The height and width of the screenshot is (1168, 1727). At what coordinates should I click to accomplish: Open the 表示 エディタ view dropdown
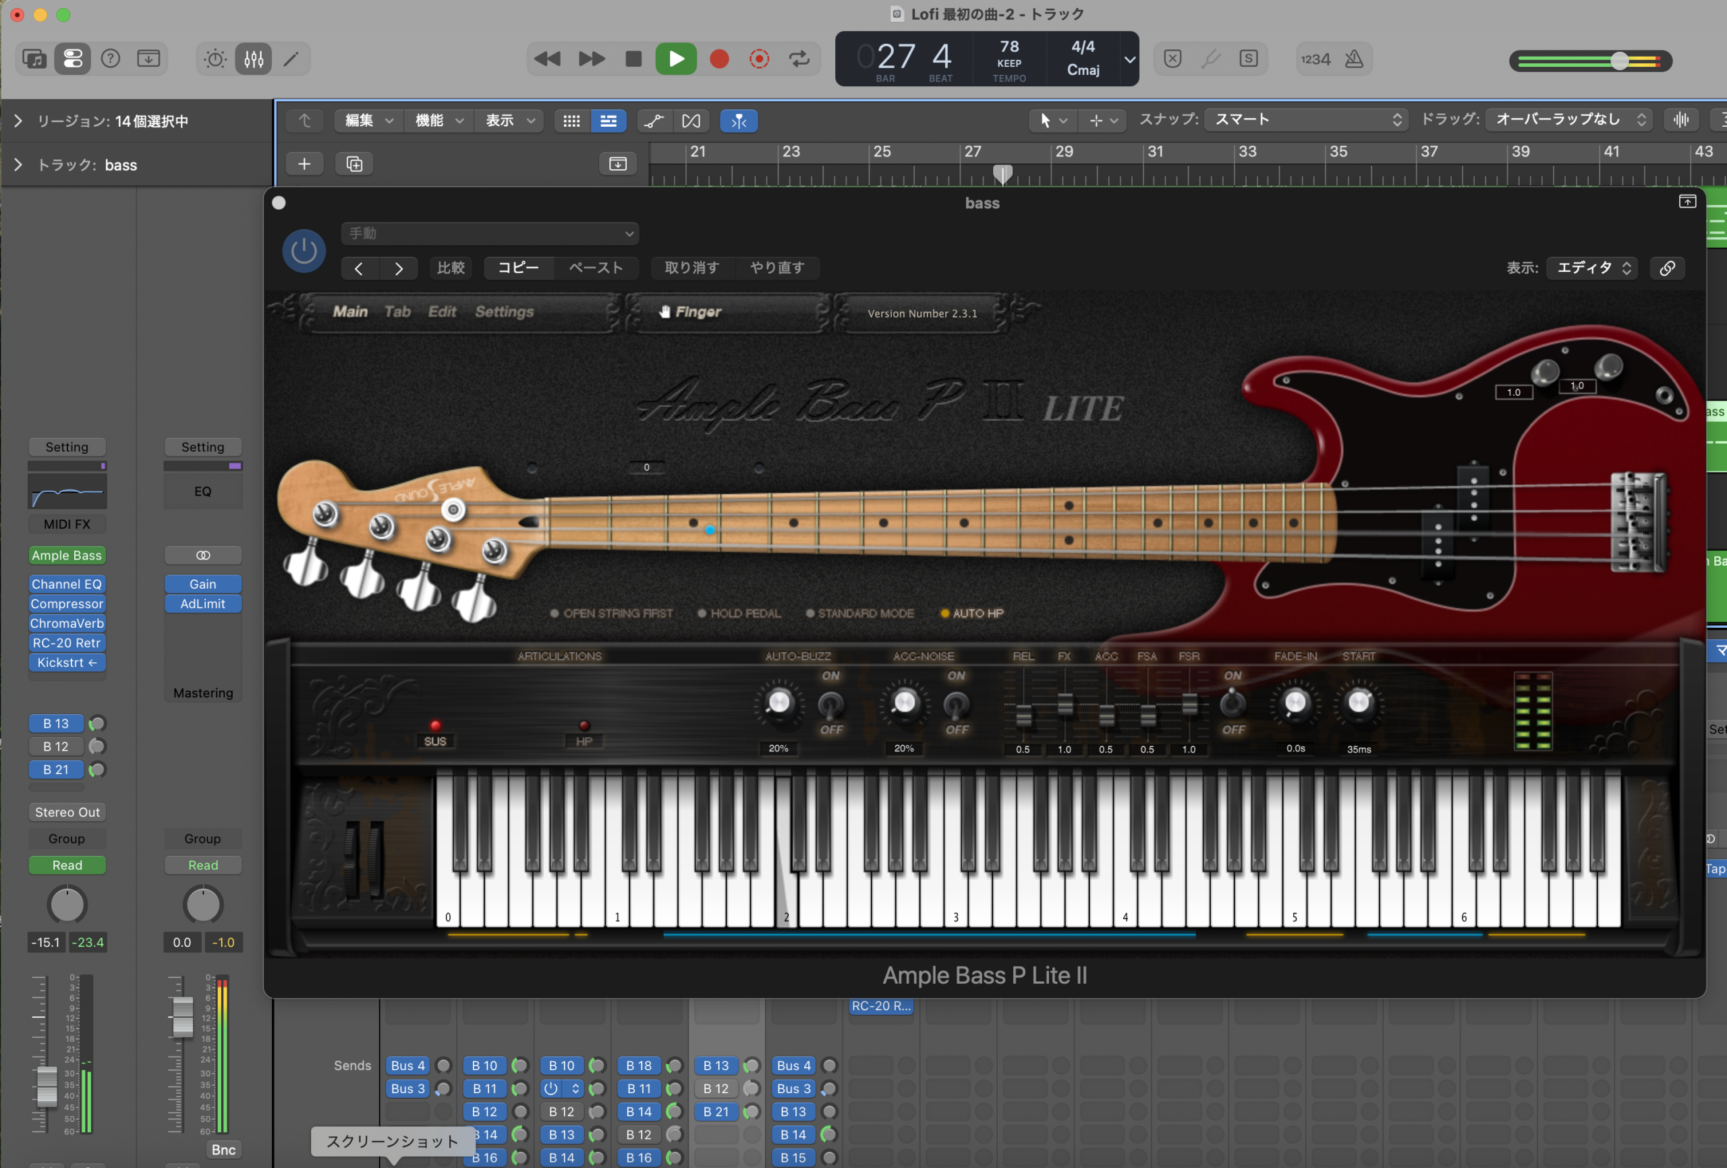pyautogui.click(x=1593, y=268)
